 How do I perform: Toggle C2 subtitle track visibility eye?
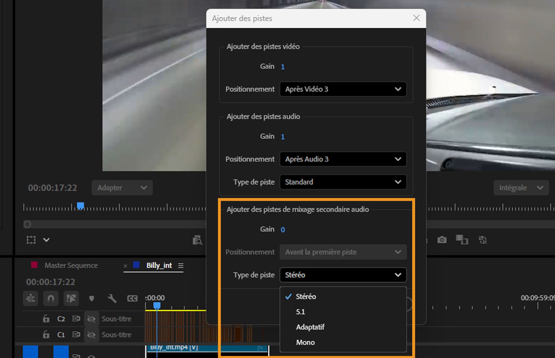point(91,319)
